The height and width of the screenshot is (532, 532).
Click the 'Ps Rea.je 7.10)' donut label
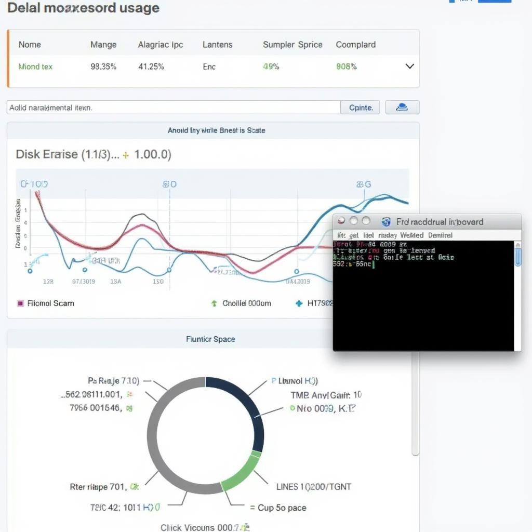(x=114, y=381)
